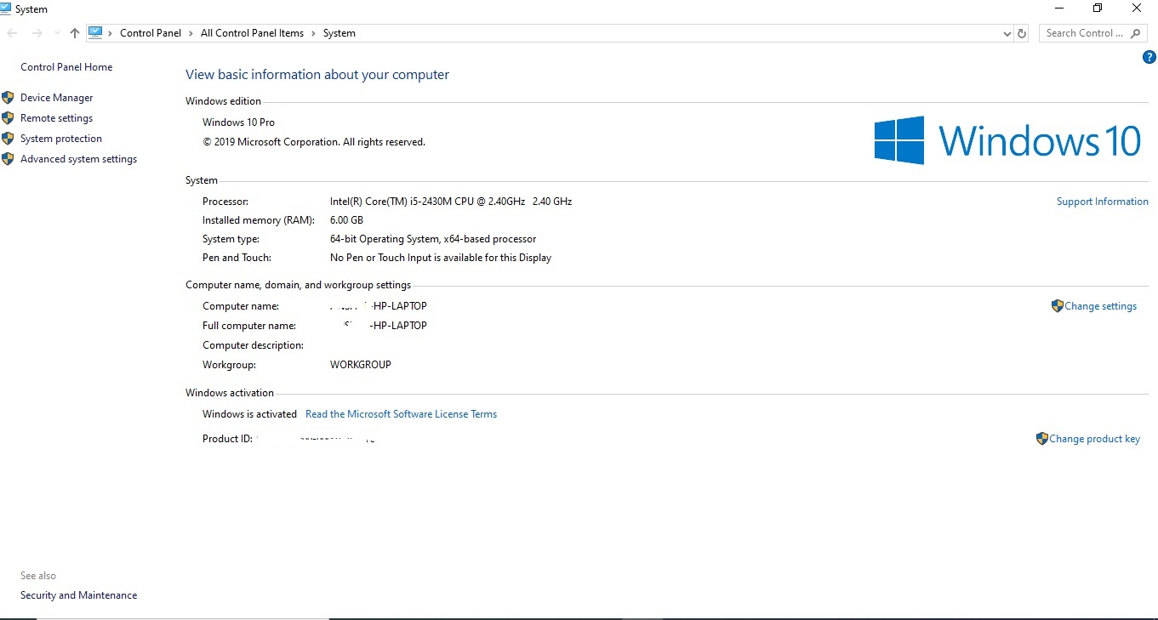Screen dimensions: 1158x620
Task: Open Remote settings
Action: 56,118
